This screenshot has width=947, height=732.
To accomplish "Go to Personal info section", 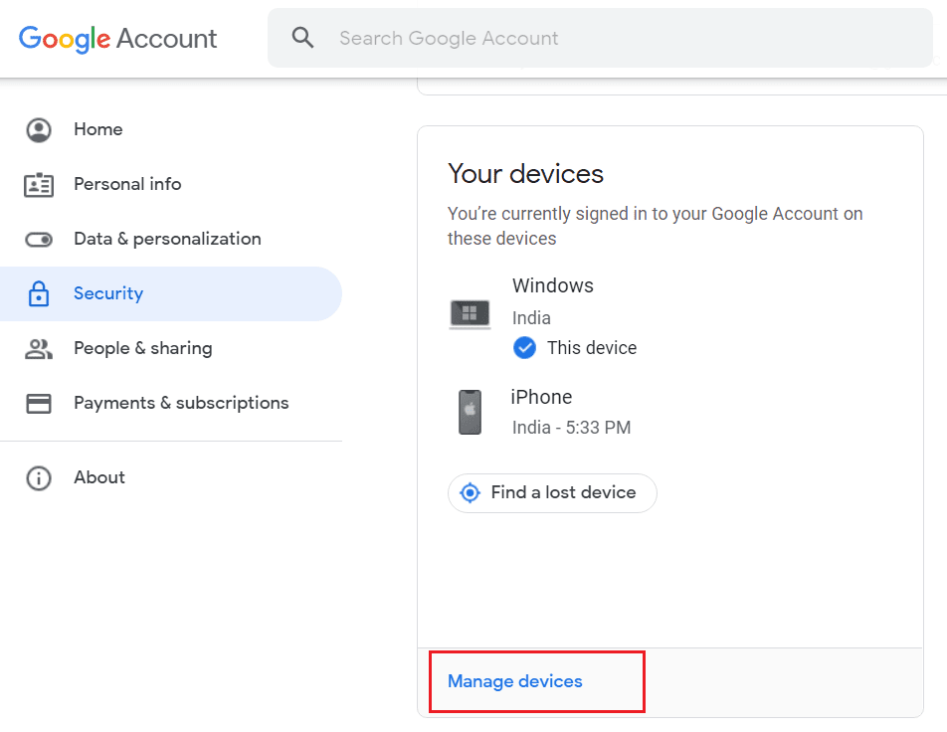I will [127, 184].
